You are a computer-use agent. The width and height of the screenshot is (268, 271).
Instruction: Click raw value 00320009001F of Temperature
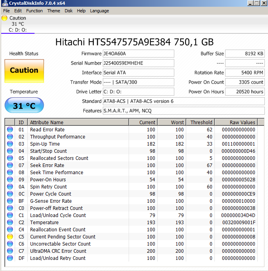[239, 223]
